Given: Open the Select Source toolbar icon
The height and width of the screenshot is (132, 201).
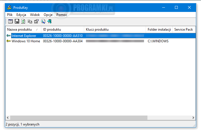Looking at the screenshot, I should pos(10,21).
